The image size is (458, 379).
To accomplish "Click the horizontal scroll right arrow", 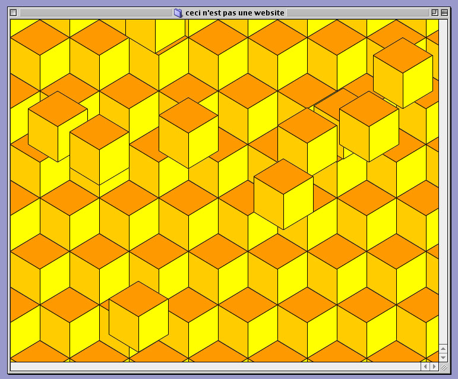I will 434,367.
